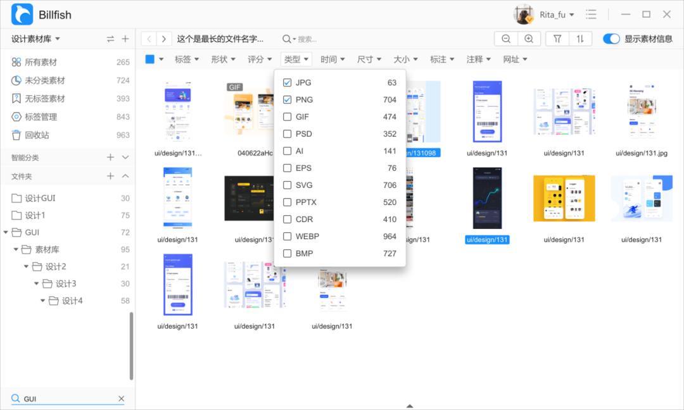The width and height of the screenshot is (684, 410).
Task: Collapse the GUI folder tree node
Action: pos(6,232)
